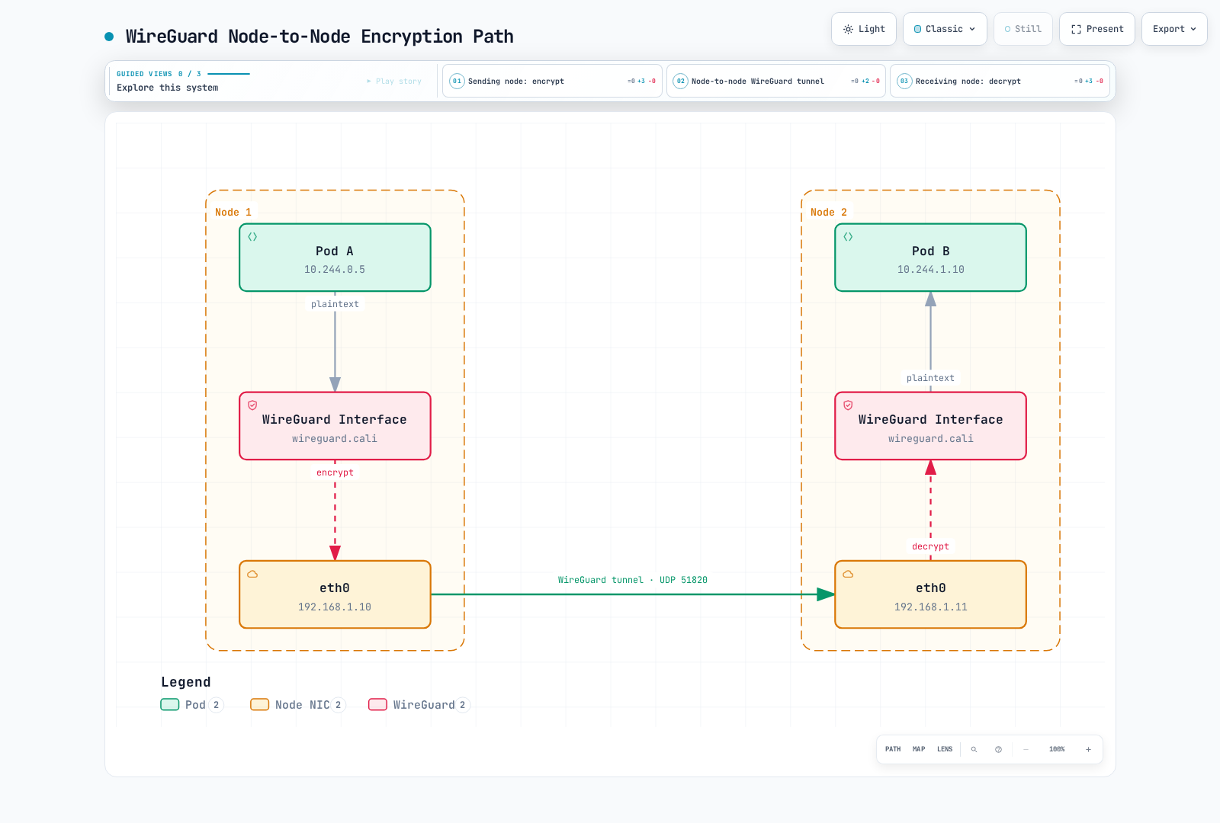The height and width of the screenshot is (823, 1220).
Task: Activate PATH mode
Action: [893, 749]
